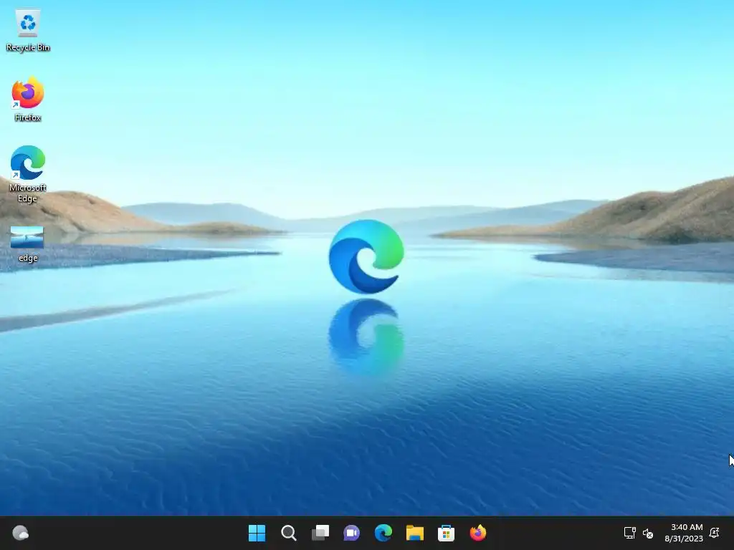Image resolution: width=734 pixels, height=550 pixels.
Task: Select the edge image file thumbnail
Action: 27,237
